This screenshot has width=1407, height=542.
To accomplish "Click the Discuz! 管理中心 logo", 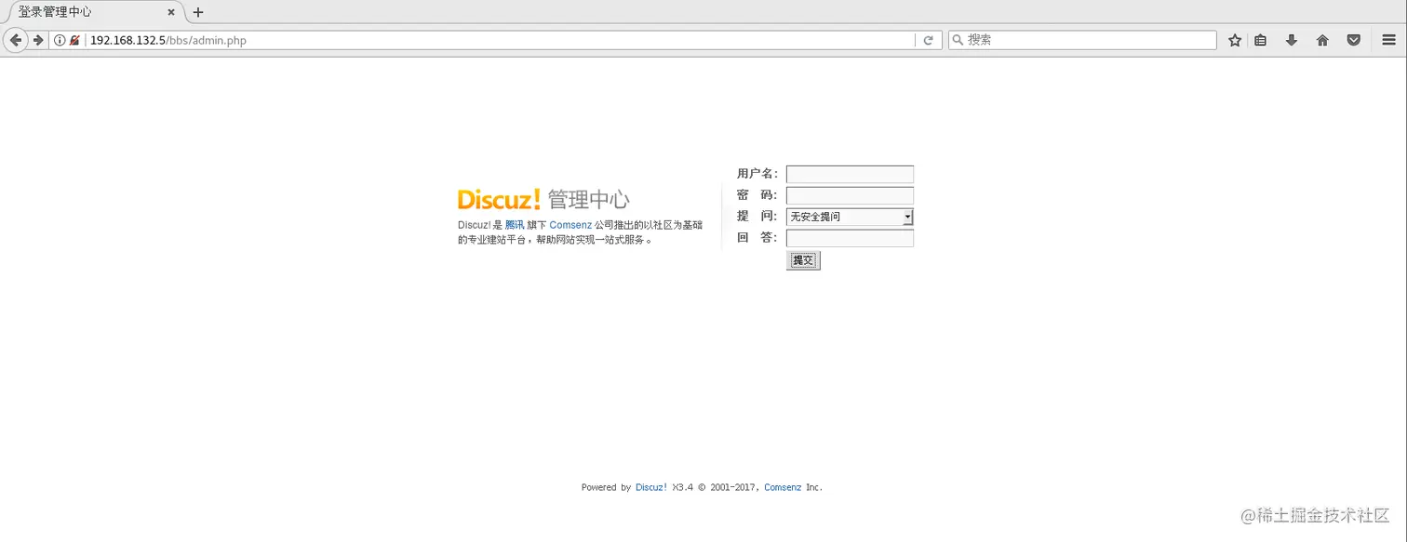I will 543,199.
